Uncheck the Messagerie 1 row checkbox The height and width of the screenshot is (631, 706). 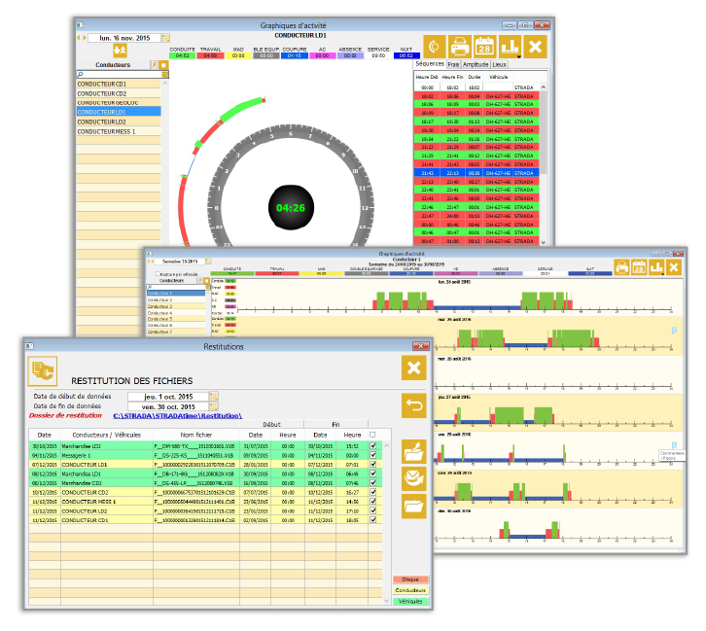pyautogui.click(x=372, y=455)
